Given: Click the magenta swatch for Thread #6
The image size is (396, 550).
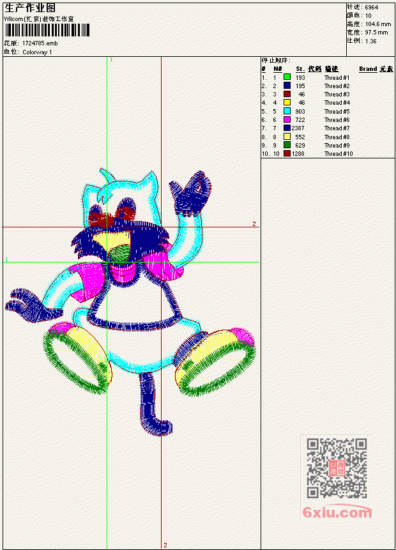Looking at the screenshot, I should 287,119.
